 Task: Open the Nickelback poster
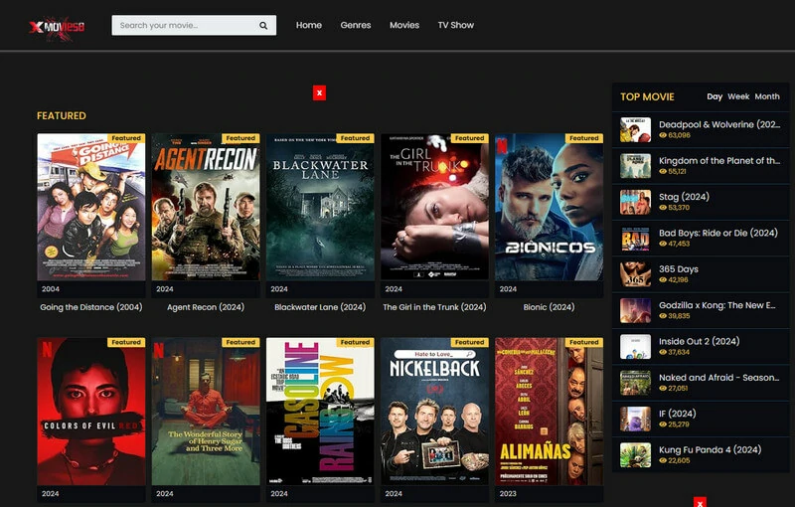[434, 412]
